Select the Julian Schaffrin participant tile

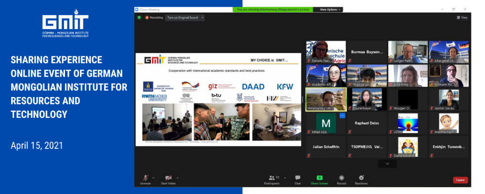coord(326,146)
